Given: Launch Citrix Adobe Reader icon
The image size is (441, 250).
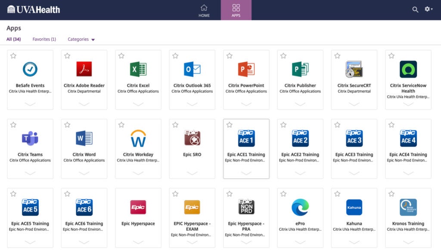Looking at the screenshot, I should click(84, 69).
